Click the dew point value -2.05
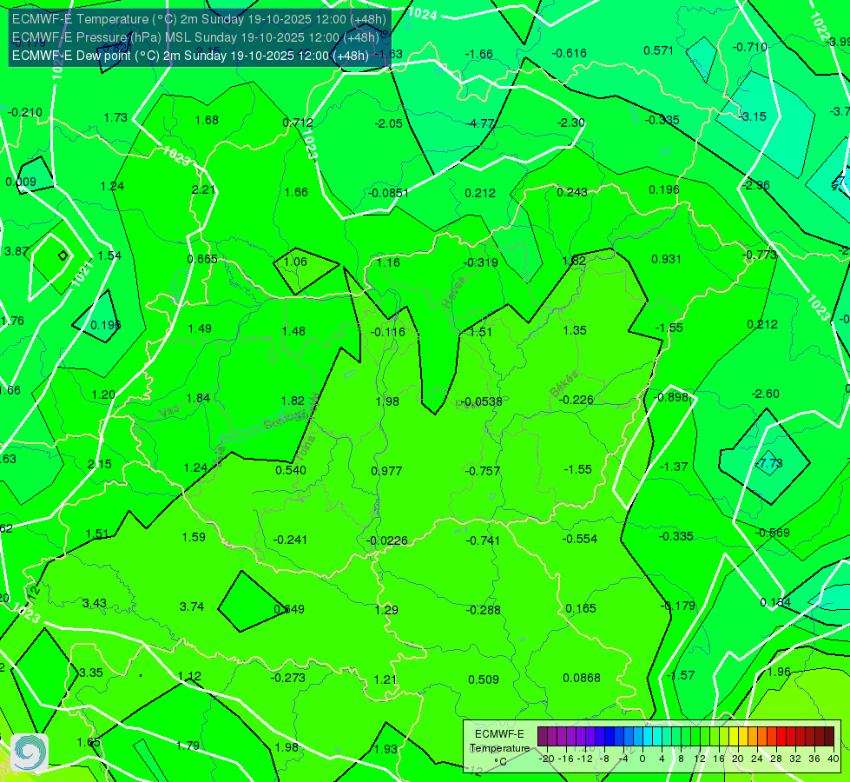Image resolution: width=850 pixels, height=782 pixels. 389,123
